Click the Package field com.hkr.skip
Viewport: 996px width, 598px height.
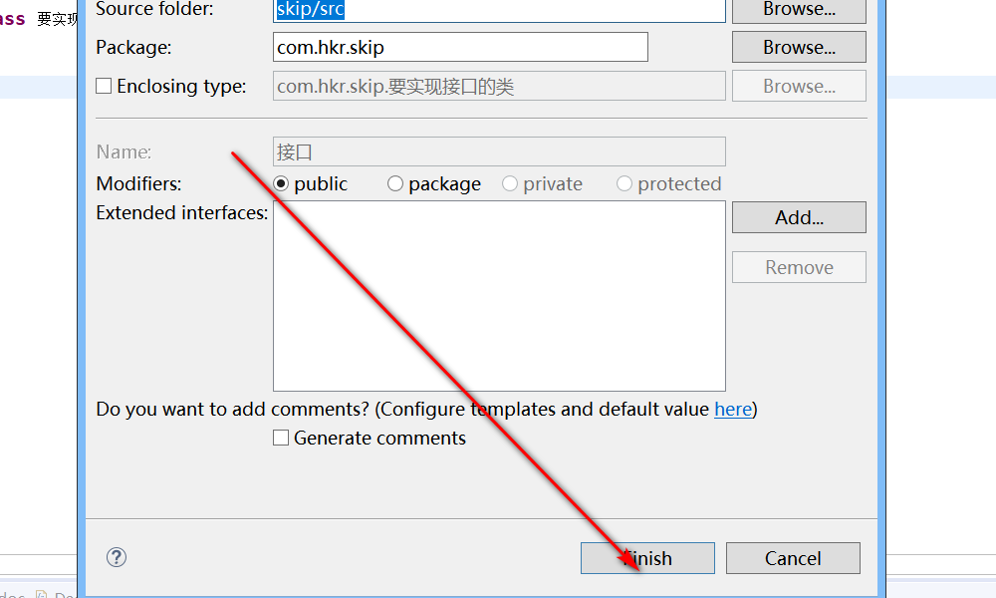coord(460,47)
